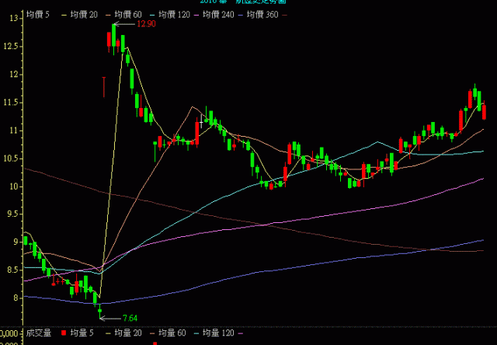Select the 均價 120 moving average legend
Image resolution: width=497 pixels, height=345 pixels.
[x=174, y=15]
